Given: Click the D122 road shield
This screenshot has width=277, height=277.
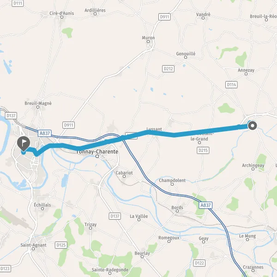Looking at the screenshot, I should tap(199, 263).
